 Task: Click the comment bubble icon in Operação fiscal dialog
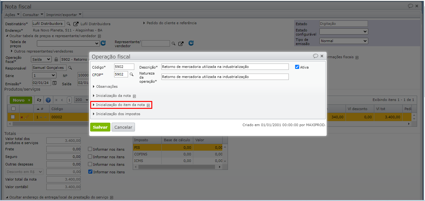[315, 56]
